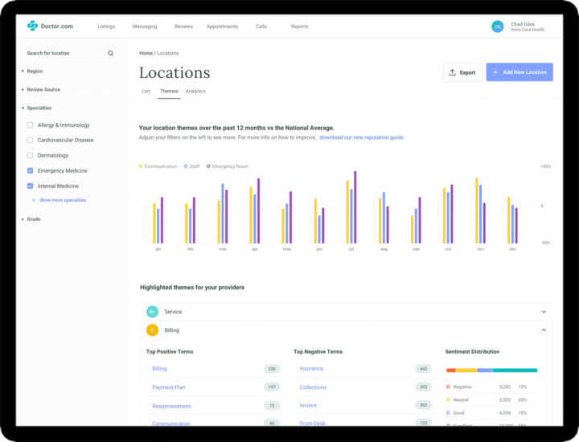
Task: Enable the Allergy & Immunology checkbox
Action: (31, 125)
